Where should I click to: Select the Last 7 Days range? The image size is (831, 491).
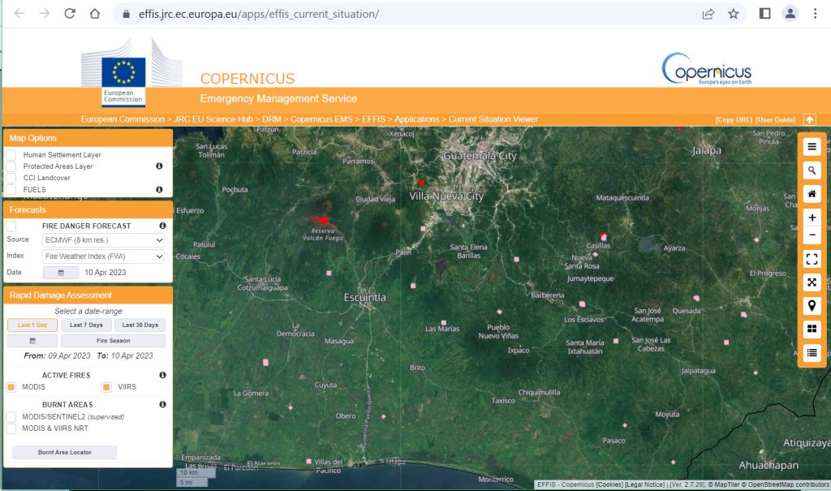[85, 325]
